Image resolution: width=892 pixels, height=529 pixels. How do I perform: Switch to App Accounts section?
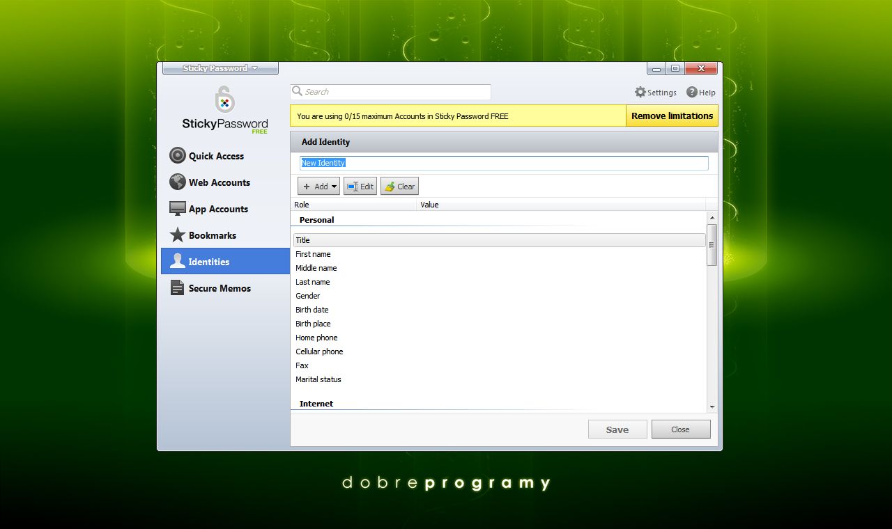225,208
